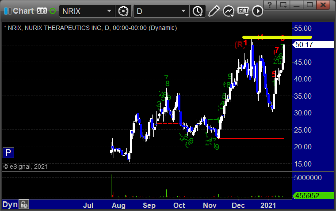This screenshot has width=336, height=211.
Task: Click the 2021 label on time axis
Action: [268, 205]
